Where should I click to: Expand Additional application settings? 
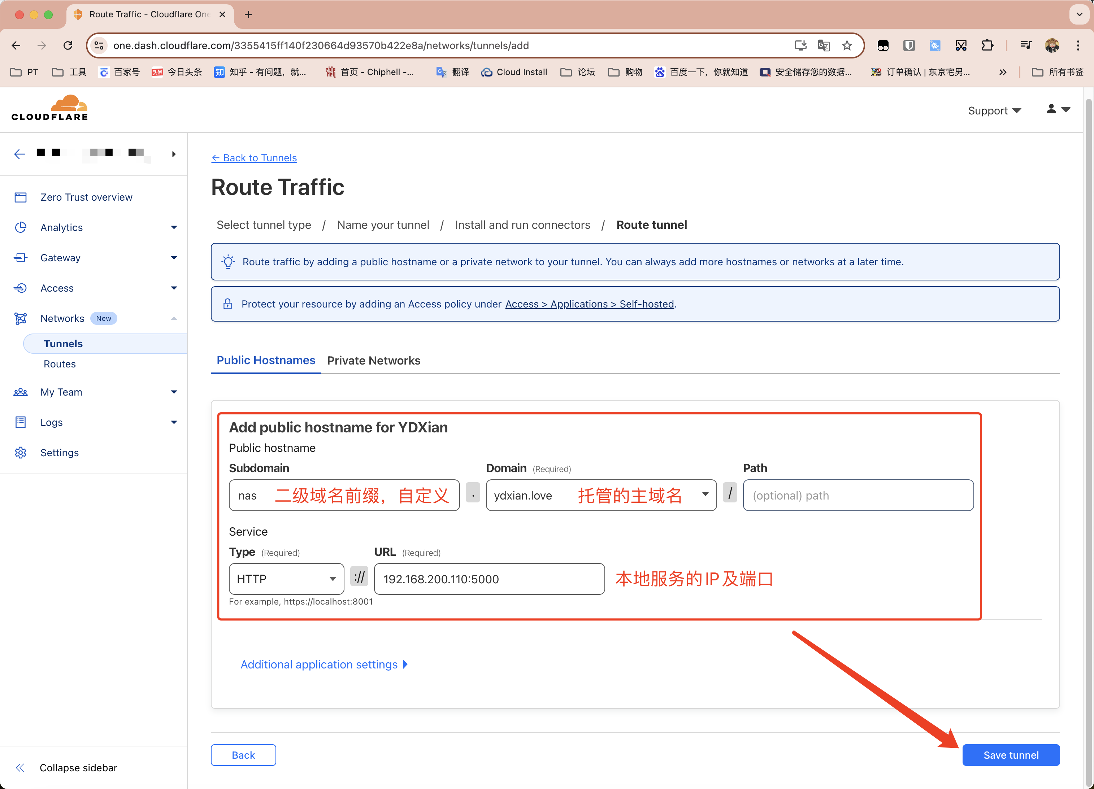pyautogui.click(x=324, y=664)
